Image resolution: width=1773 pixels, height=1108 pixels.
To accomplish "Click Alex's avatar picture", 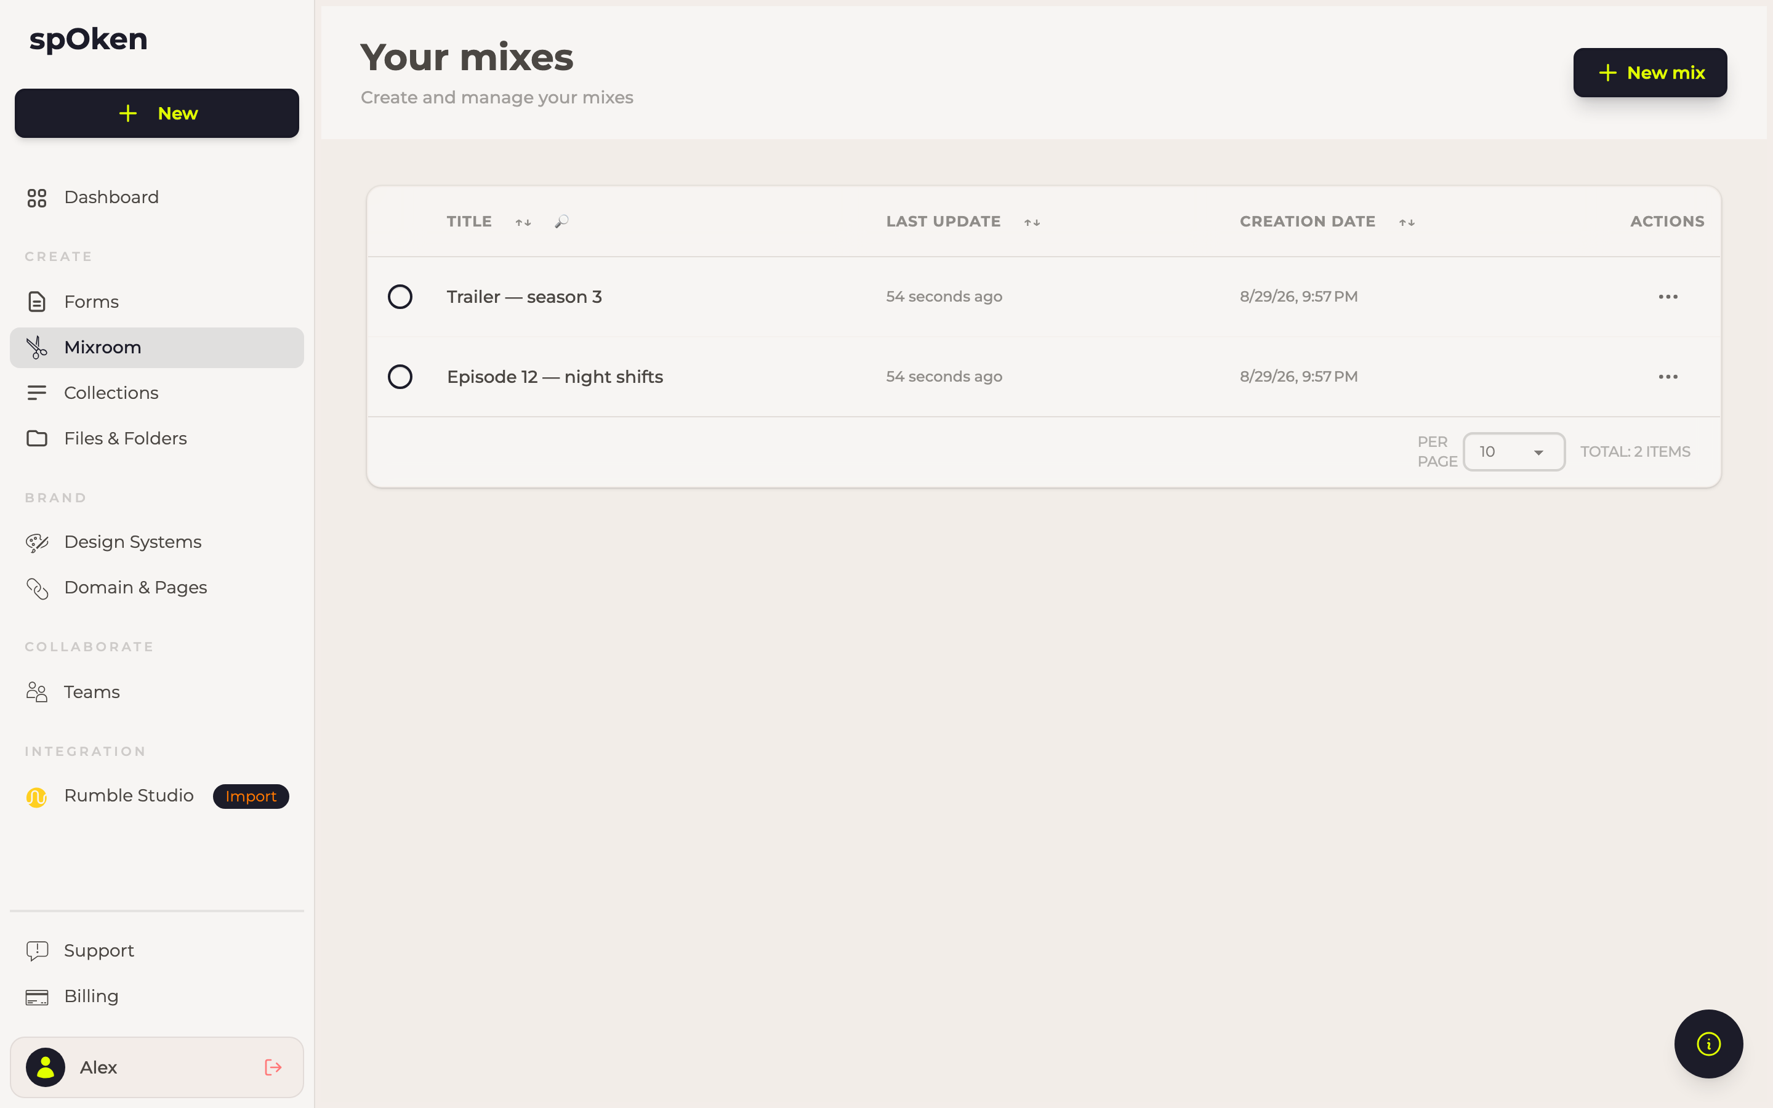I will pyautogui.click(x=46, y=1067).
